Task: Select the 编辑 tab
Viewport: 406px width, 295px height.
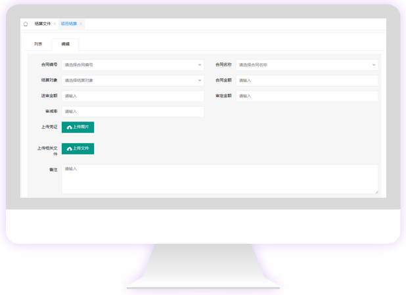Action: point(66,44)
